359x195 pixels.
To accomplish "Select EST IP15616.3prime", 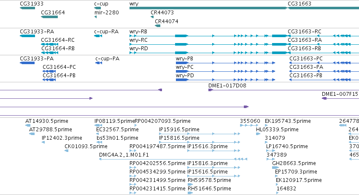I will [213, 151].
